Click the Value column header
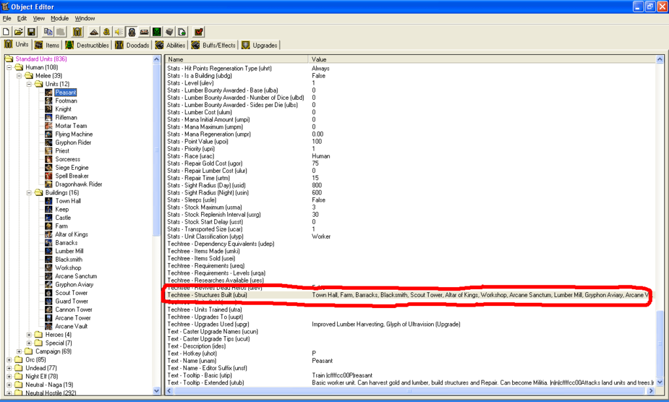This screenshot has height=402, width=669. tap(482, 59)
